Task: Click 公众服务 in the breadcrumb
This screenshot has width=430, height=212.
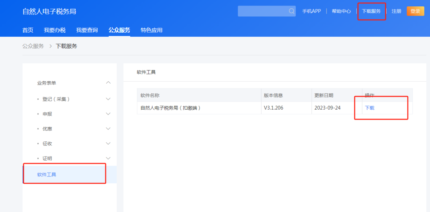Action: point(33,46)
